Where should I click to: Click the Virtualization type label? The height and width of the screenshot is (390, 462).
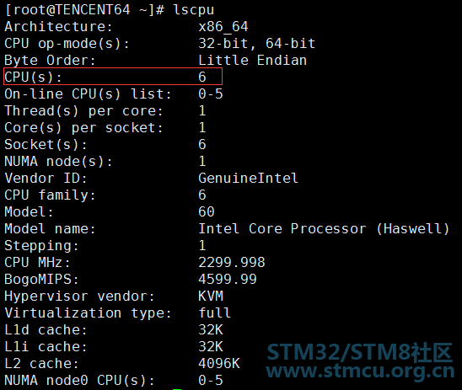88,313
